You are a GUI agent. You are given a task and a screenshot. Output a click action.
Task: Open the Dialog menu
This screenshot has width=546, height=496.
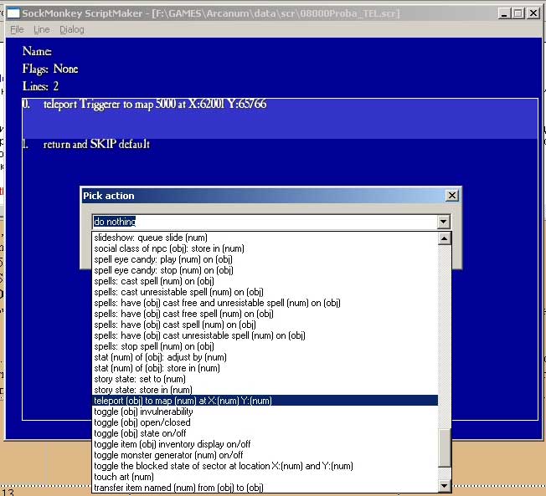(x=71, y=29)
